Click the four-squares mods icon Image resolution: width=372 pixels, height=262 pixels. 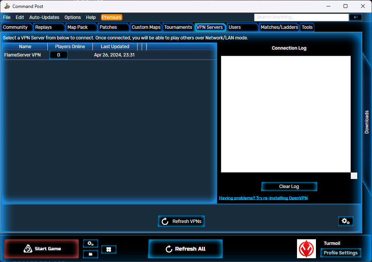pyautogui.click(x=109, y=249)
